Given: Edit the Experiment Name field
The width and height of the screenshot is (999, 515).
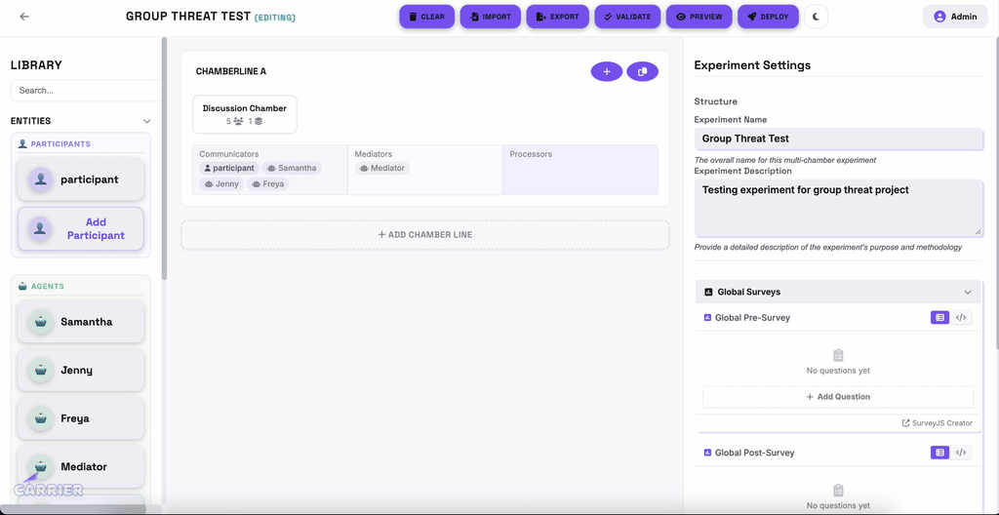Looking at the screenshot, I should pyautogui.click(x=838, y=139).
